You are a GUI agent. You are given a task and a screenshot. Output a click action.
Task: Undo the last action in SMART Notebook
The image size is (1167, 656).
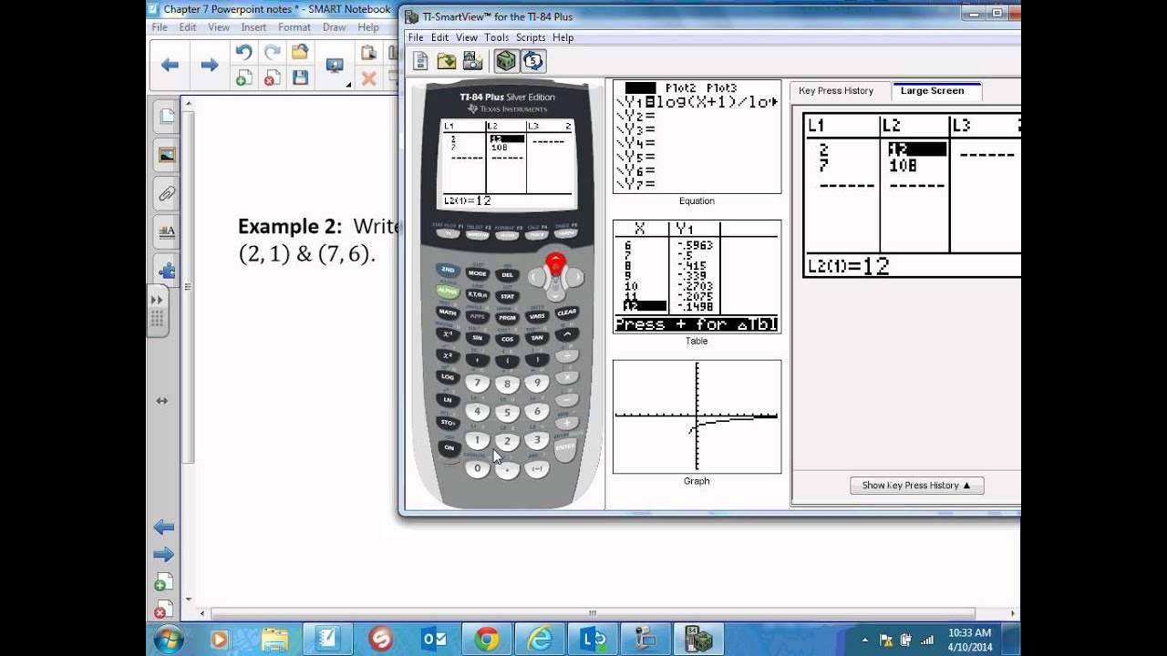coord(243,53)
